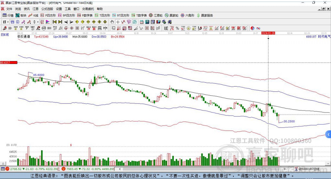This screenshot has height=179, width=331.
Task: Open the 浏览 menu
Action: click(18, 9)
